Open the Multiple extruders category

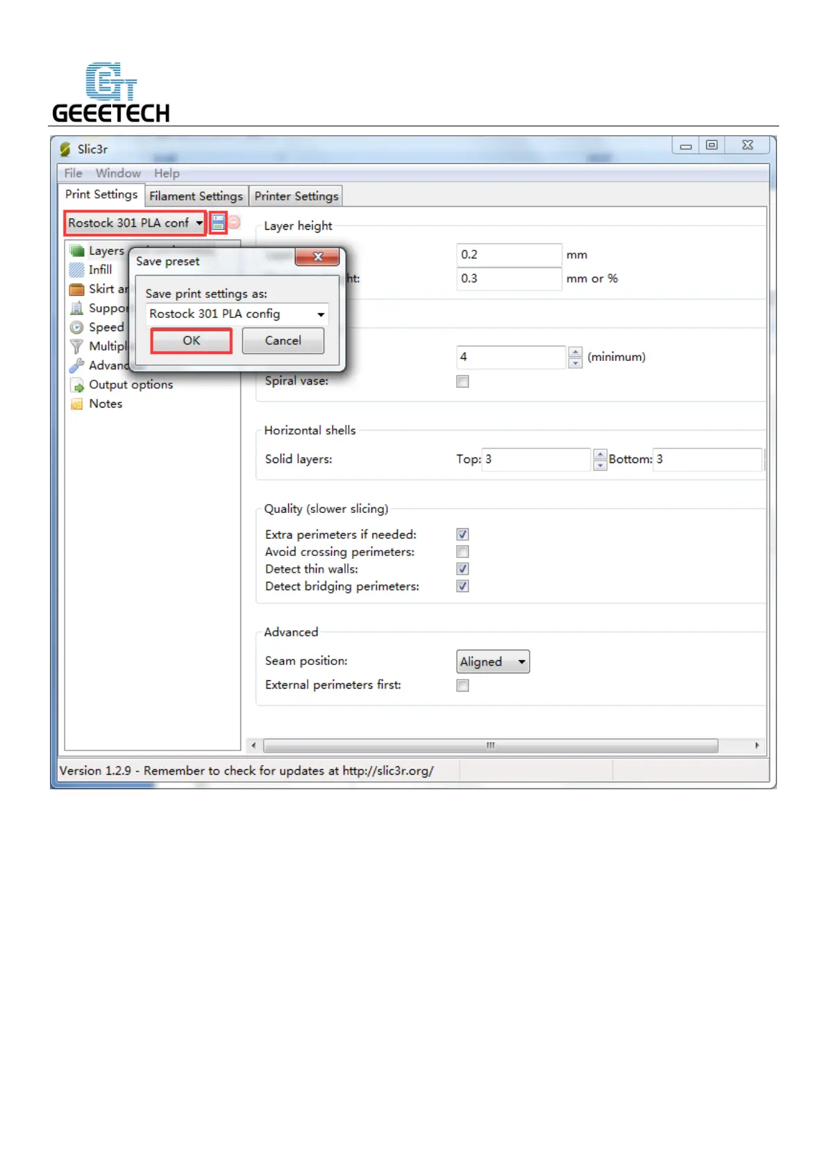pyautogui.click(x=99, y=346)
